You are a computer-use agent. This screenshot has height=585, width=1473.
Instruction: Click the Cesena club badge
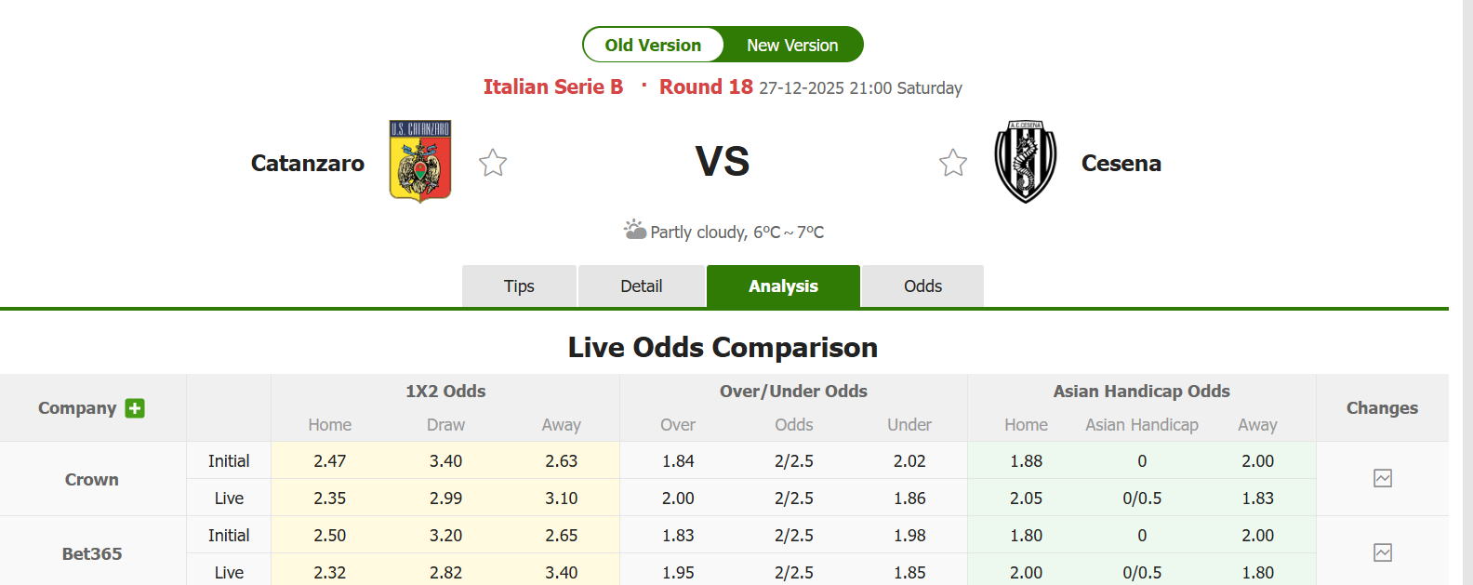1024,160
